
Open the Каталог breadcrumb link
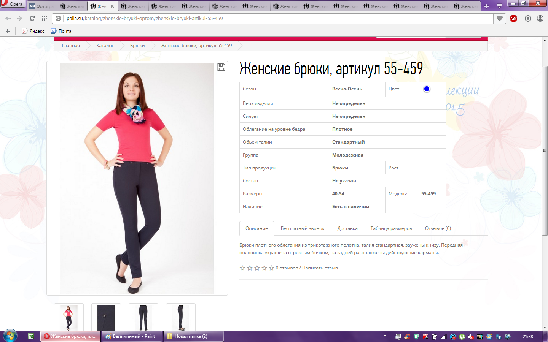105,46
